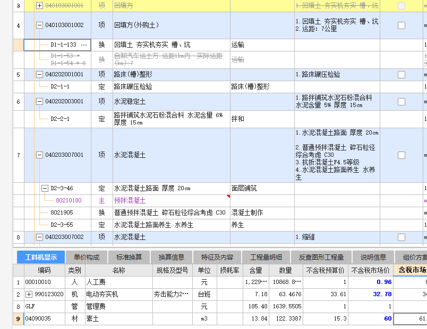Select strikethrough row D1-1-53 + D1-1-54

68,59
